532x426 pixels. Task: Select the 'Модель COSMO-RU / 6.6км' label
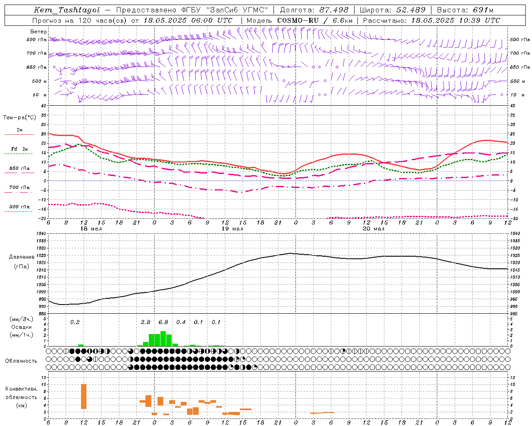click(x=300, y=20)
